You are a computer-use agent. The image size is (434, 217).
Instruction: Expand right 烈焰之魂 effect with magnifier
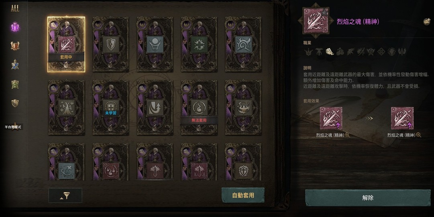[x=418, y=135]
